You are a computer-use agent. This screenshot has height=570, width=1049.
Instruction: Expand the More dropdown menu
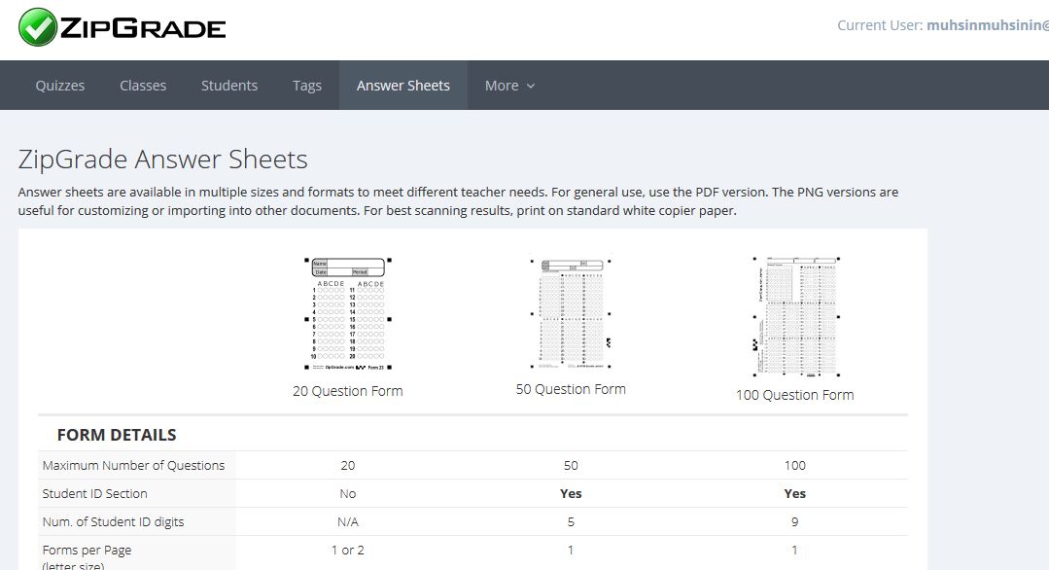coord(509,86)
